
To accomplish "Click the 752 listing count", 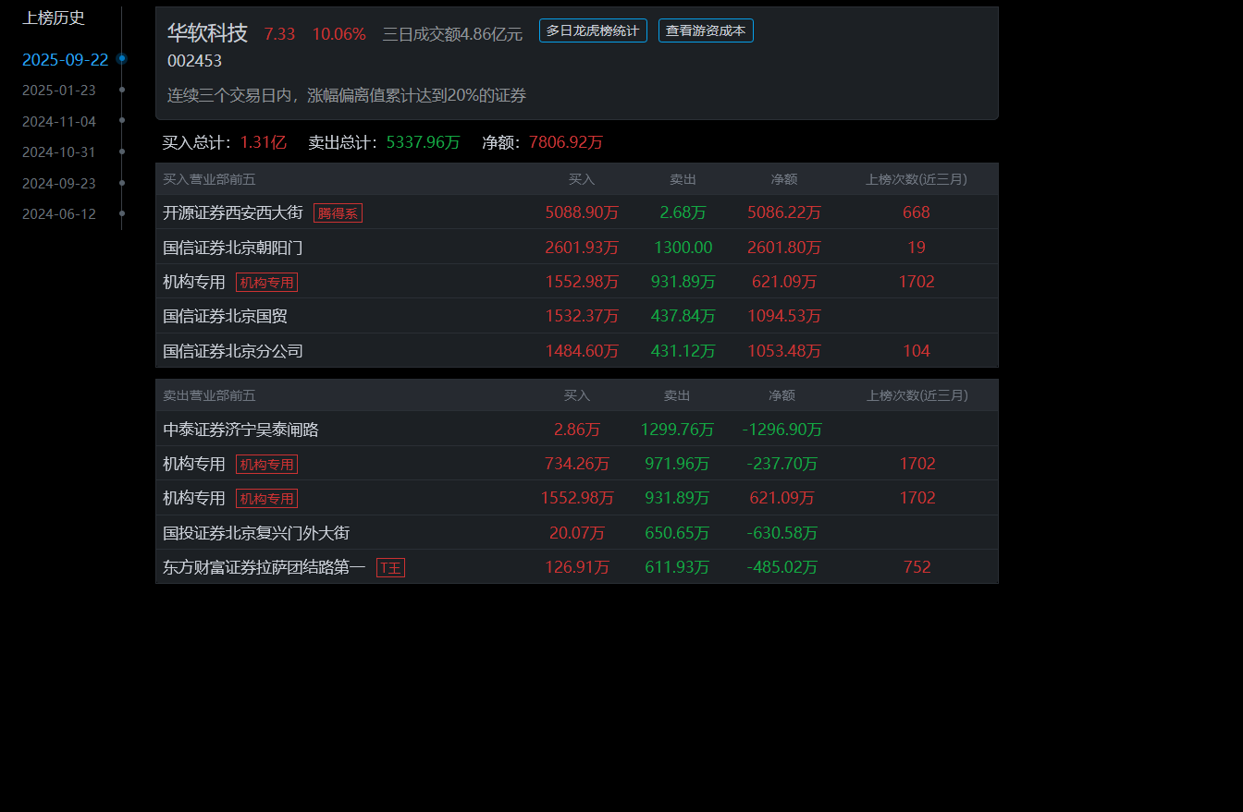I will click(x=917, y=567).
